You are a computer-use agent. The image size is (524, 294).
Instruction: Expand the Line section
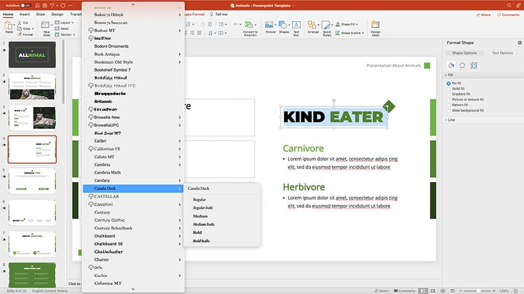click(446, 119)
